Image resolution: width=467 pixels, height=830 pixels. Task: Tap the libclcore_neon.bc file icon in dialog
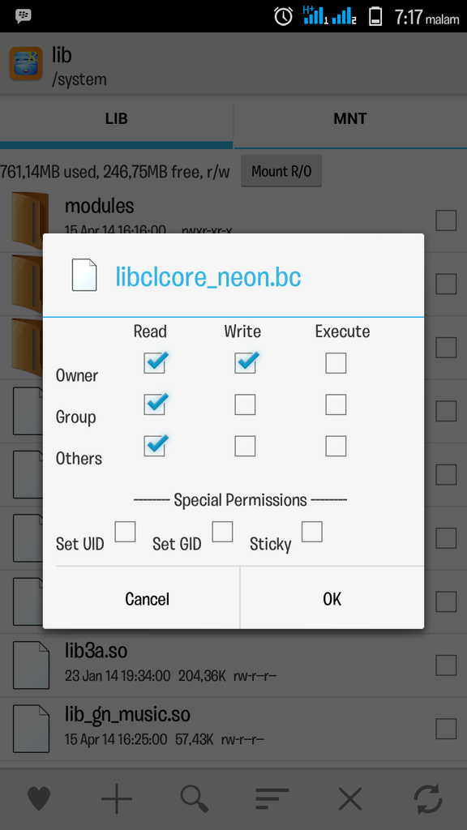(84, 275)
